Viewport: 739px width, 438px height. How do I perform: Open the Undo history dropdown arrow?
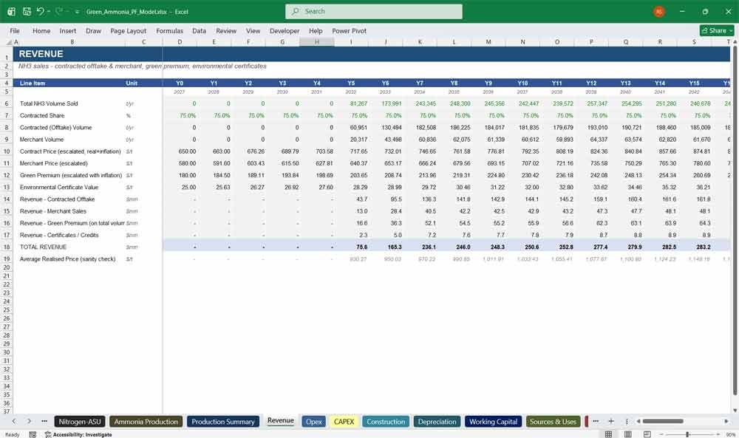[x=49, y=11]
